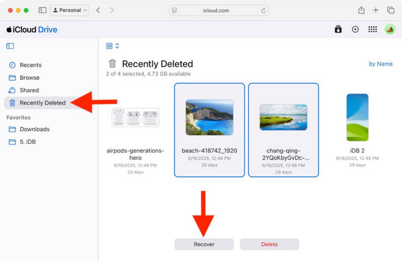
Task: Go back with the browser back arrow
Action: click(x=98, y=10)
